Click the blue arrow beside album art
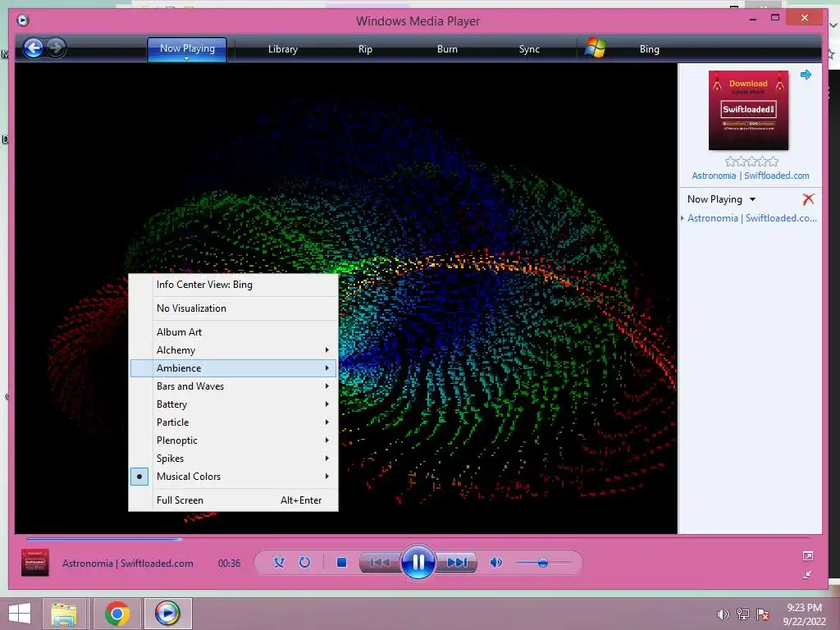Image resolution: width=840 pixels, height=630 pixels. click(806, 75)
